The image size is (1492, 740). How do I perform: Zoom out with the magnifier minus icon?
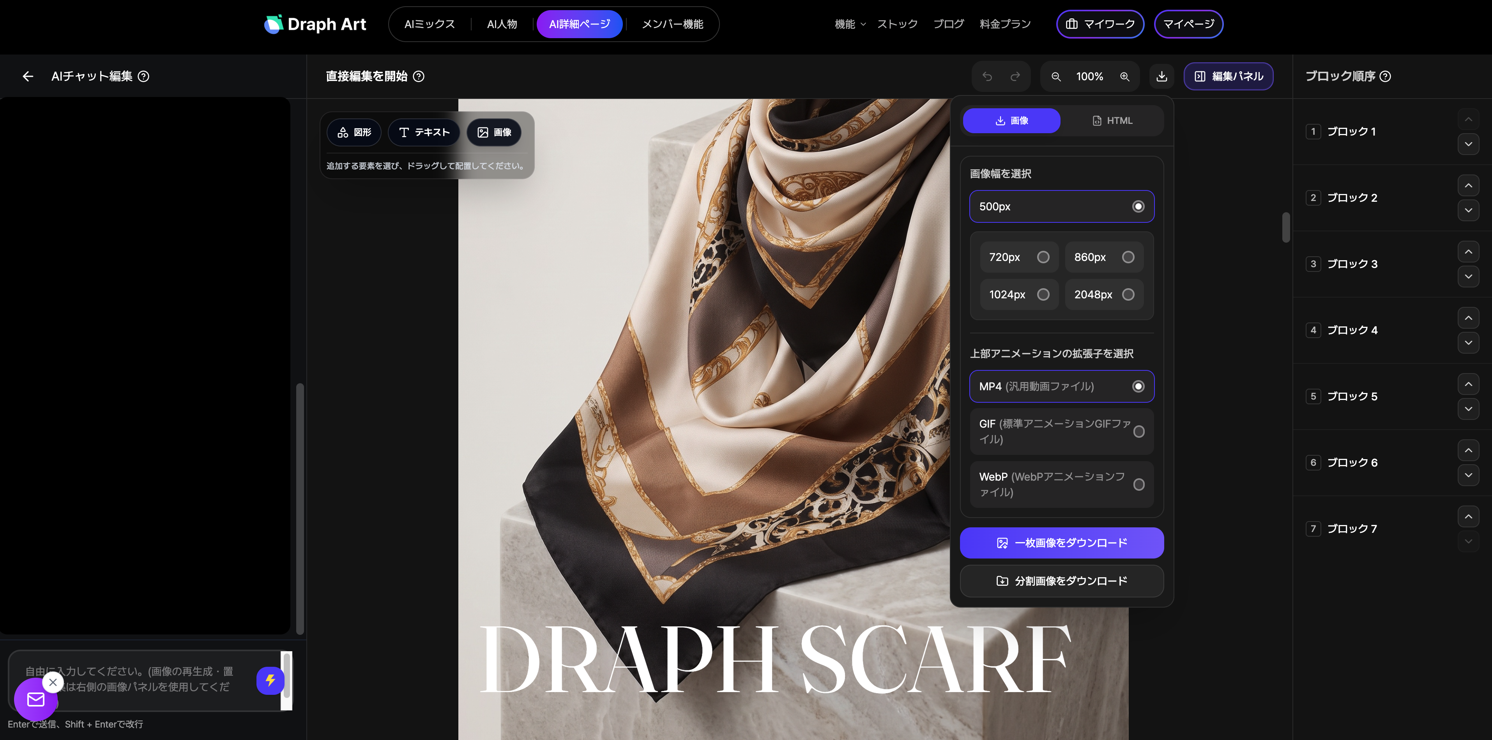1056,76
